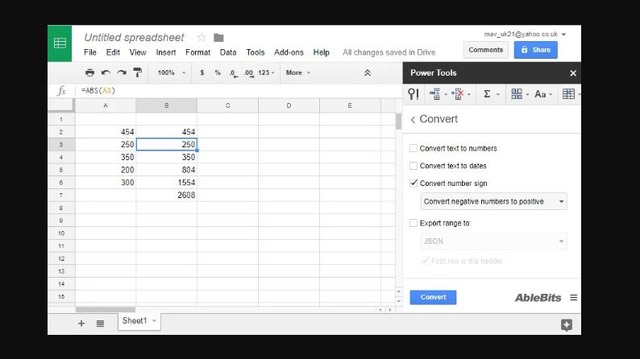Viewport: 640px width, 359px height.
Task: Click the blue Convert button
Action: coord(433,297)
